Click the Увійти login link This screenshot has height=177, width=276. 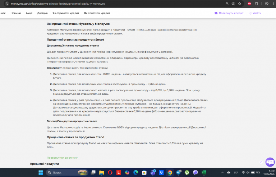click(255, 13)
